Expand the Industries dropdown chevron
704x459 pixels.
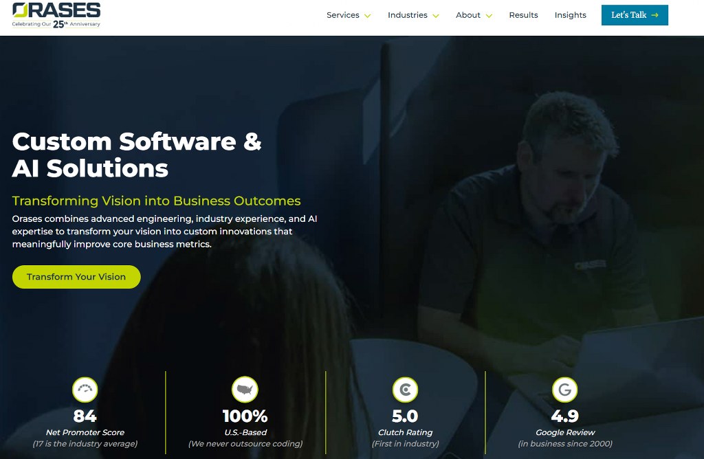(x=435, y=16)
